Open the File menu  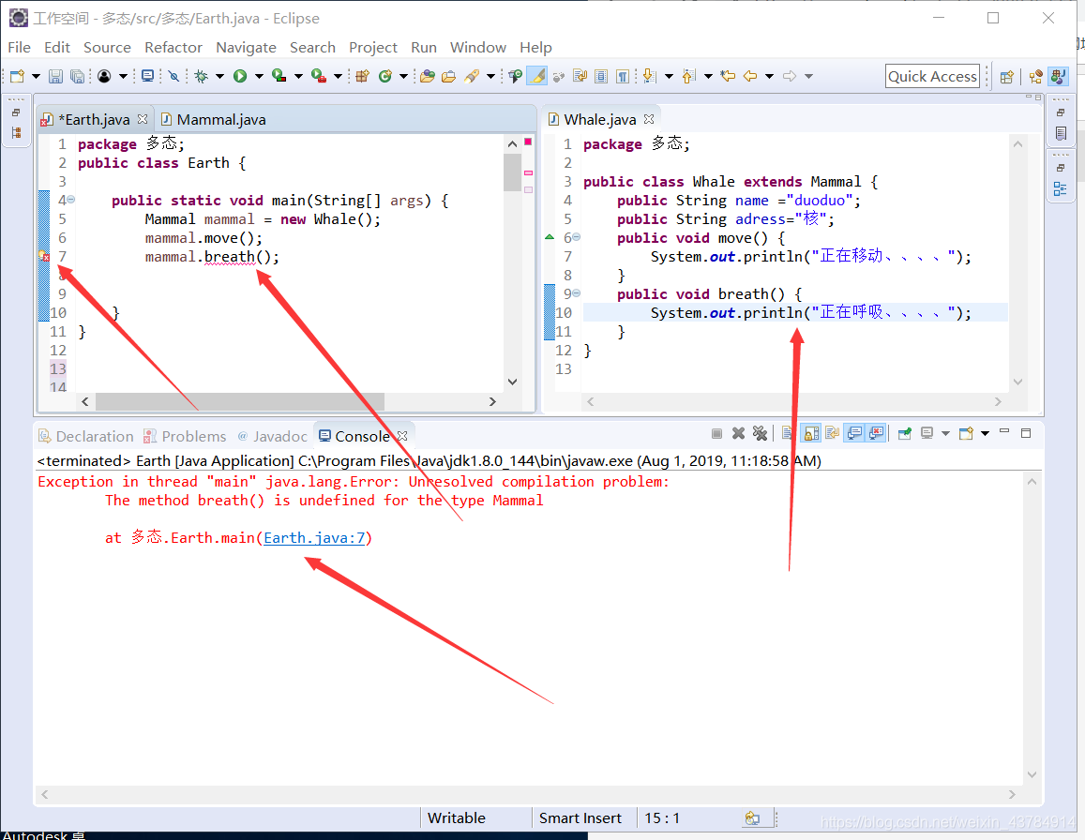[19, 47]
